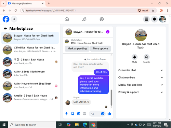This screenshot has height=128, width=171.
Task: Click the browser reload icon
Action: [16, 11]
